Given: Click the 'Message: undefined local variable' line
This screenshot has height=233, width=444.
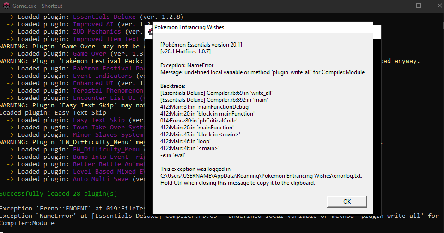Looking at the screenshot, I should (x=262, y=72).
